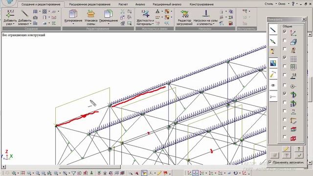Click the horizontal scrollbar thumb under the model view
The height and width of the screenshot is (176, 313).
pyautogui.click(x=90, y=167)
